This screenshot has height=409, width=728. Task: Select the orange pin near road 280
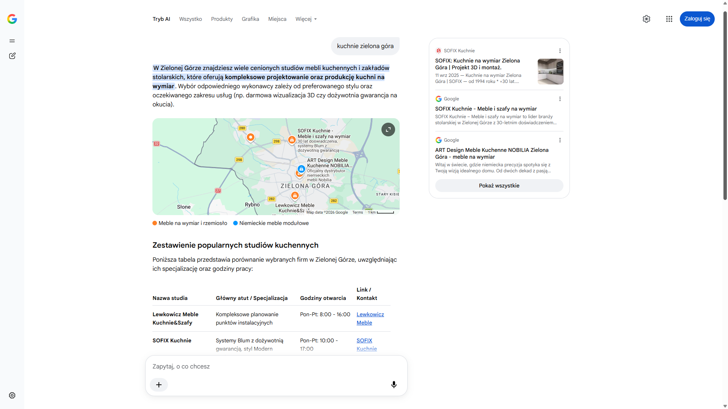pos(251,137)
